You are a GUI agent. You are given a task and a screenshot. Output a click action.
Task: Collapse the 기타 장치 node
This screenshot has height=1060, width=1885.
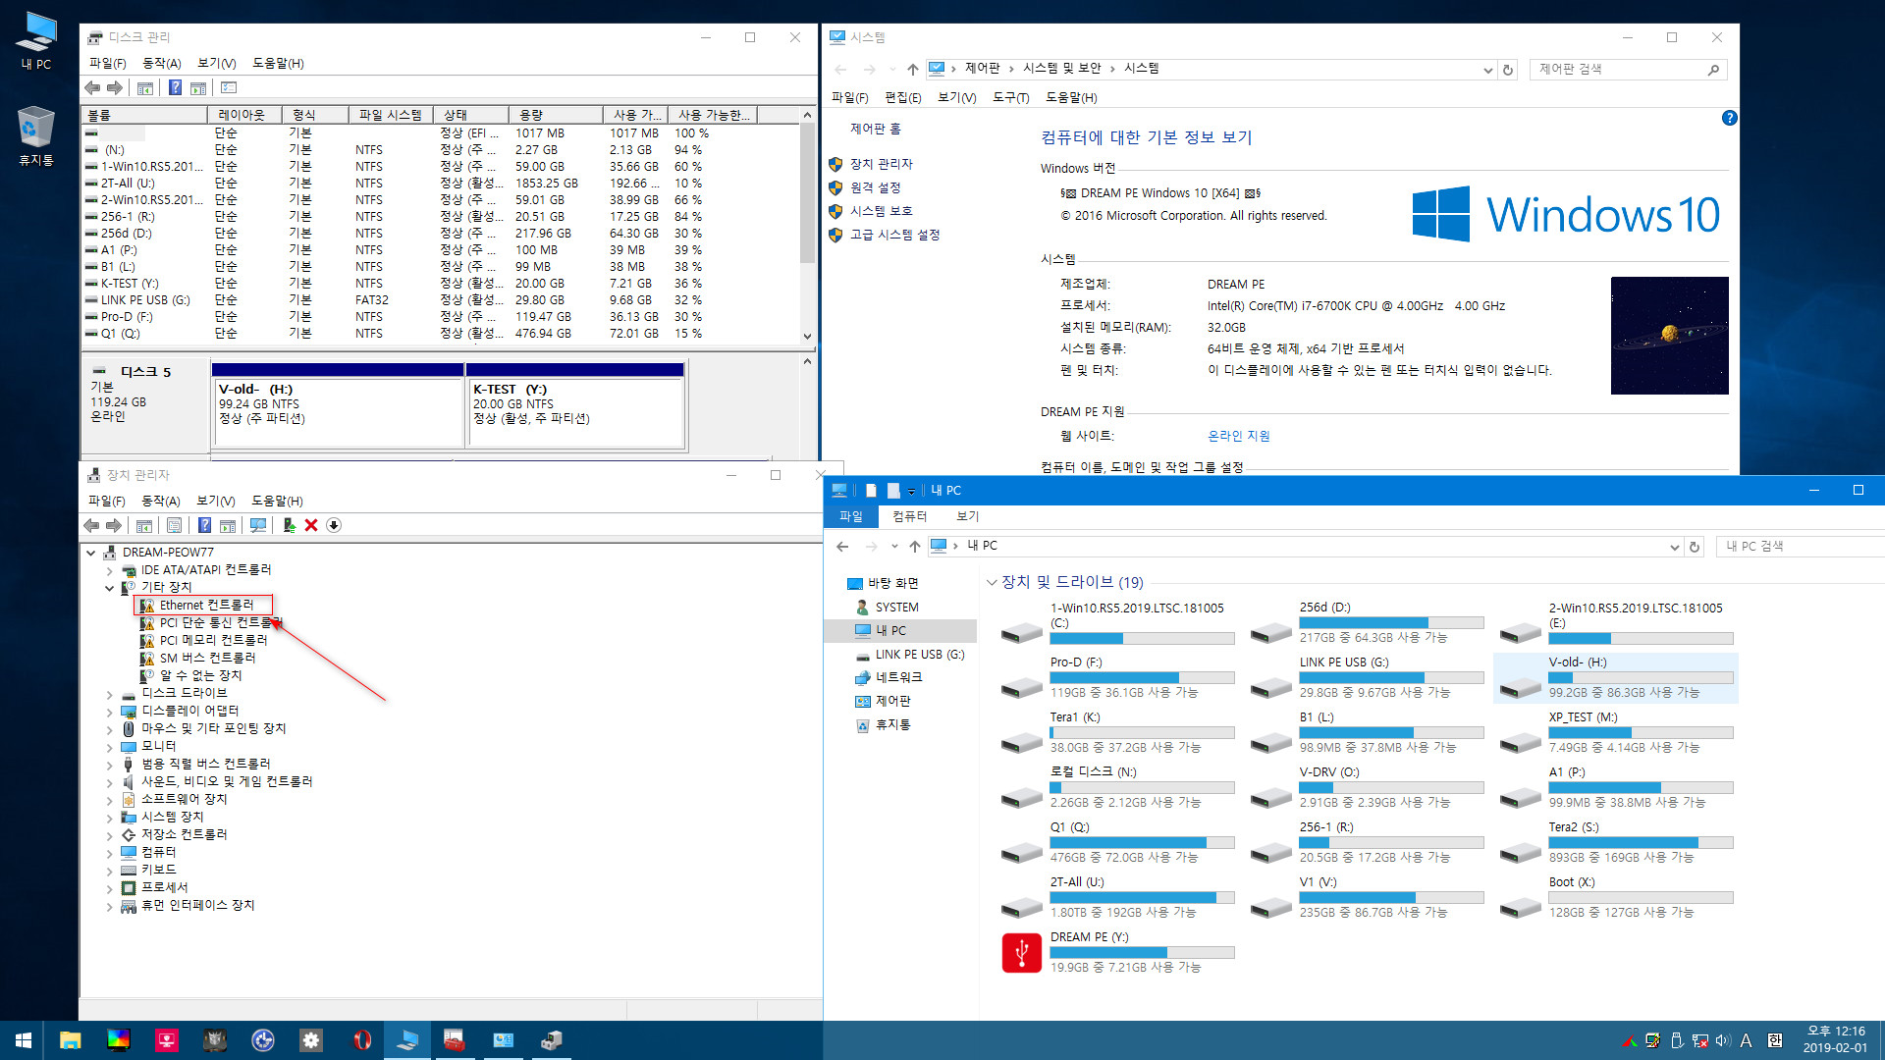(x=110, y=588)
